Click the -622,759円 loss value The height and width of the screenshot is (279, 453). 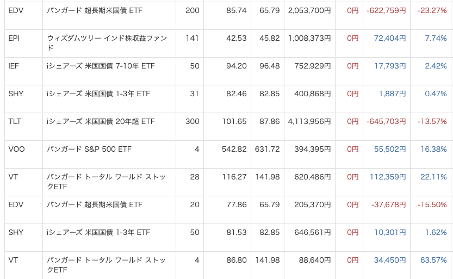coord(386,10)
